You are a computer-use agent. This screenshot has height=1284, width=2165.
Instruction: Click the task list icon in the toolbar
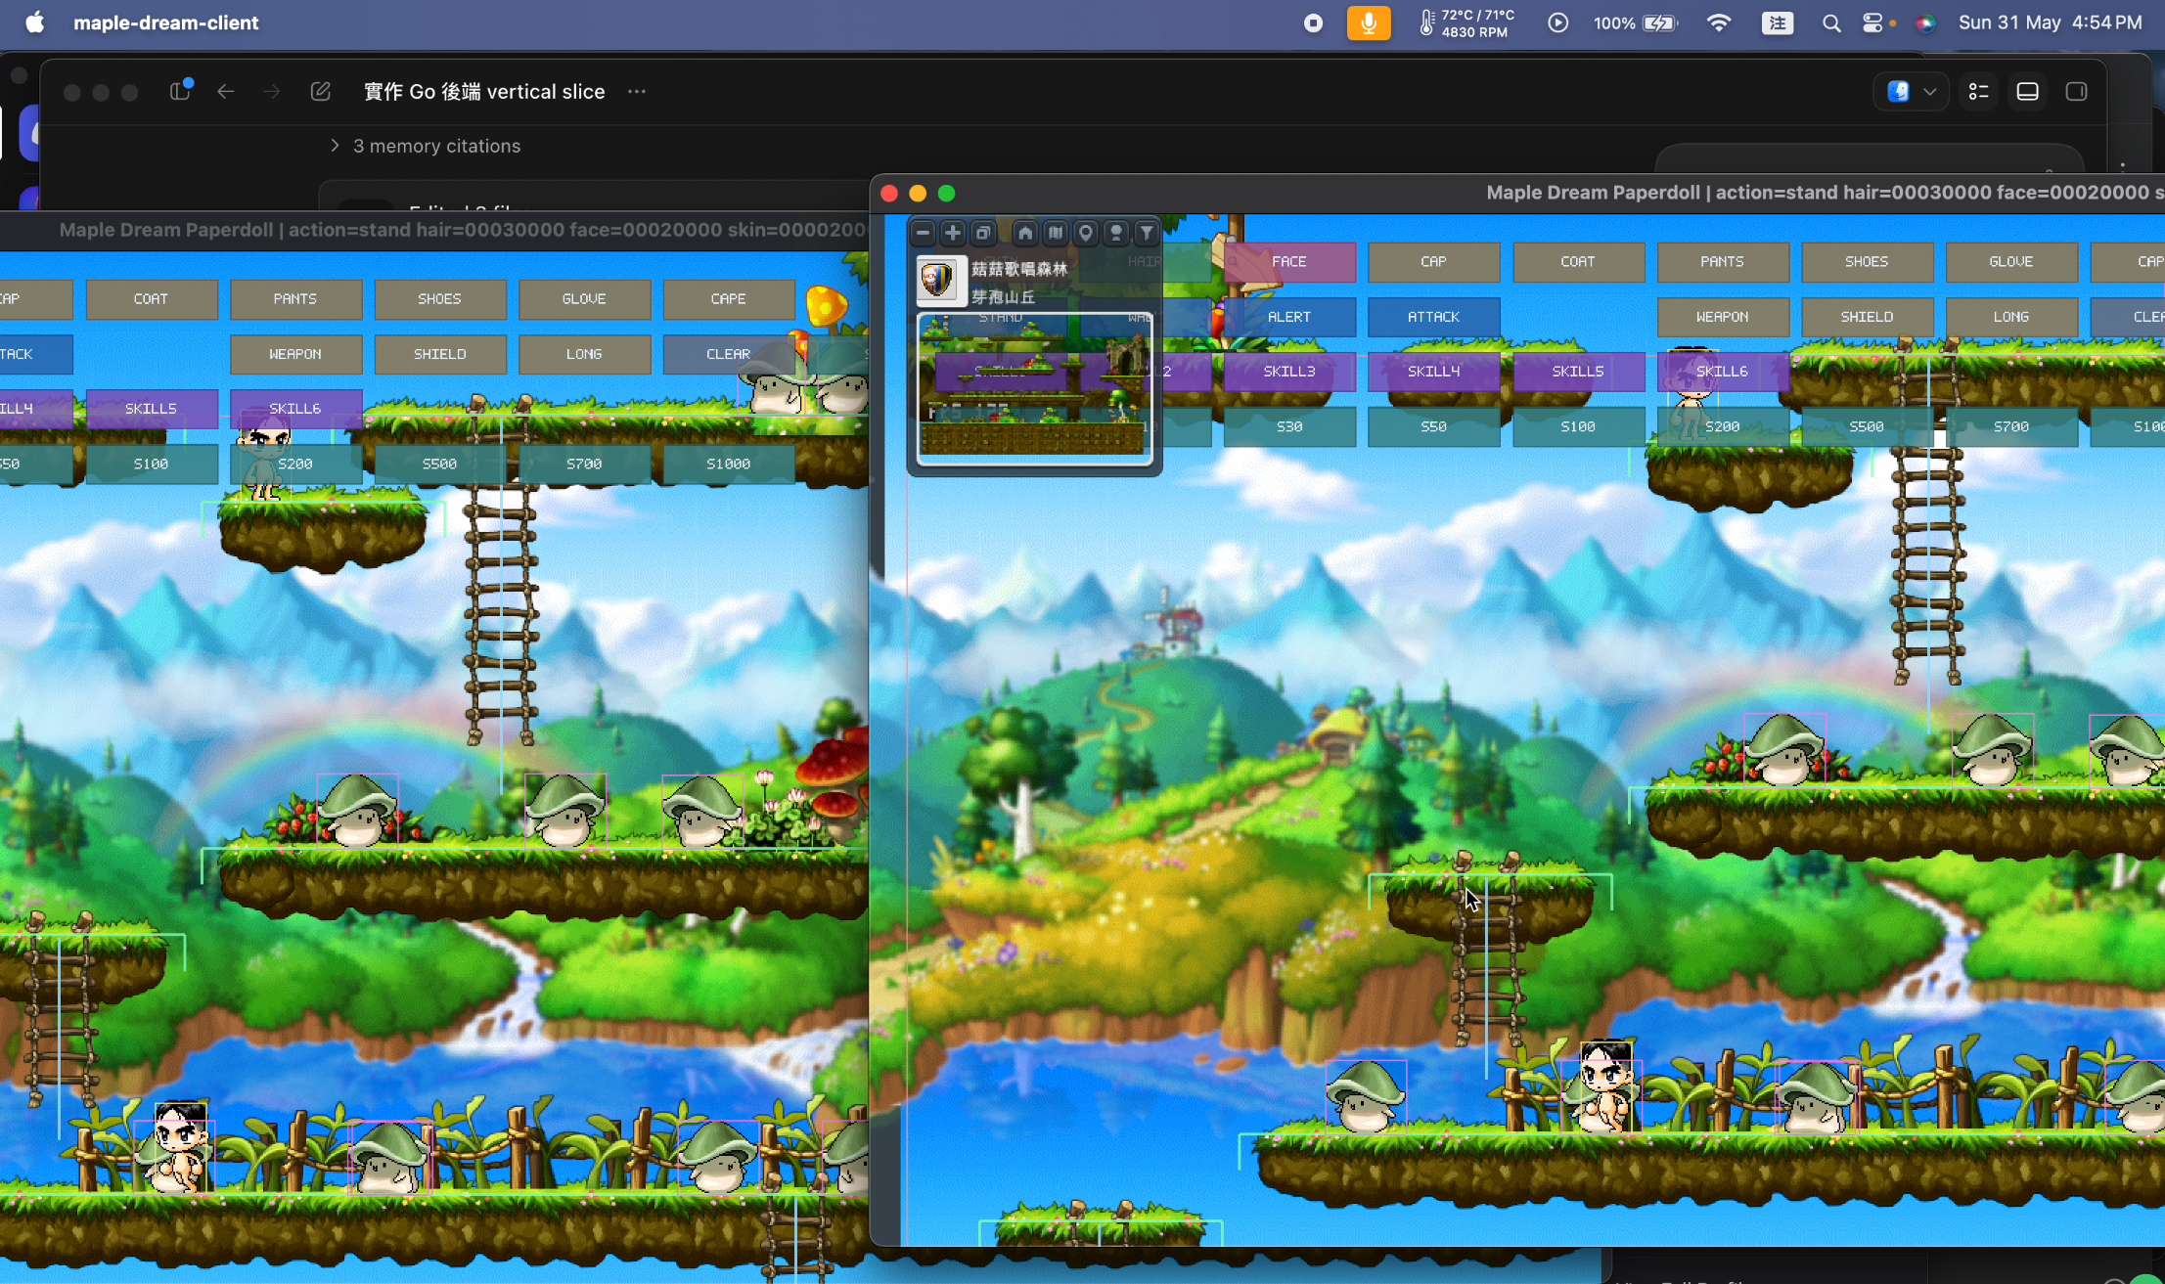(x=1979, y=92)
